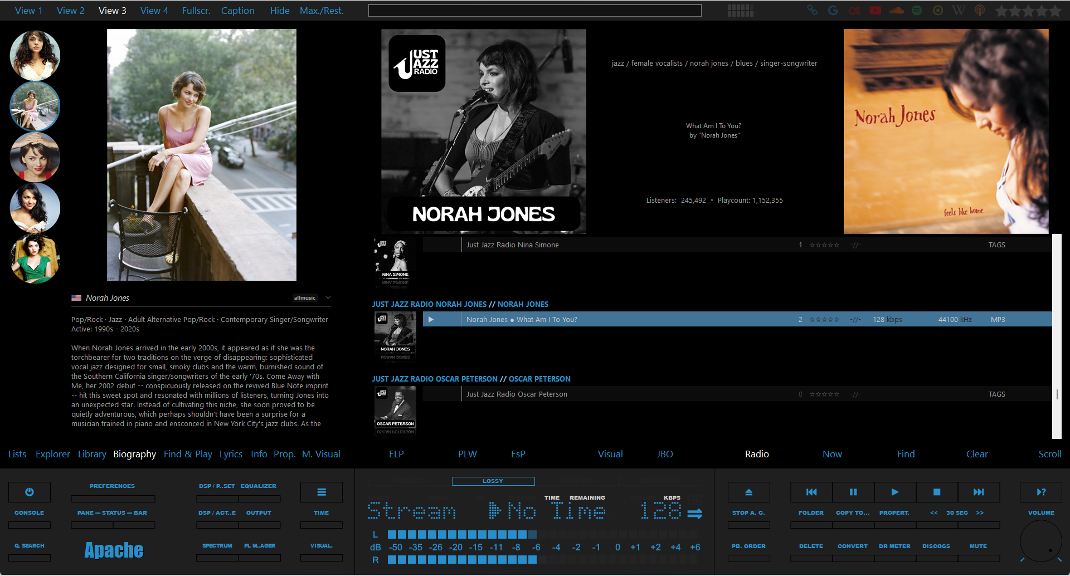This screenshot has width=1070, height=576.
Task: Toggle DSP / ACT..E button
Action: tap(217, 512)
